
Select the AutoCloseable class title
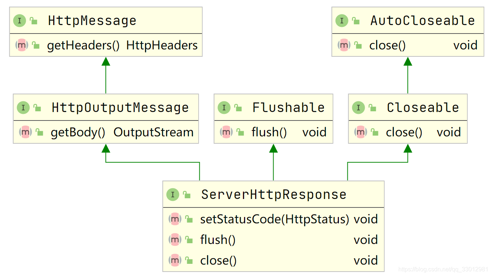point(423,21)
